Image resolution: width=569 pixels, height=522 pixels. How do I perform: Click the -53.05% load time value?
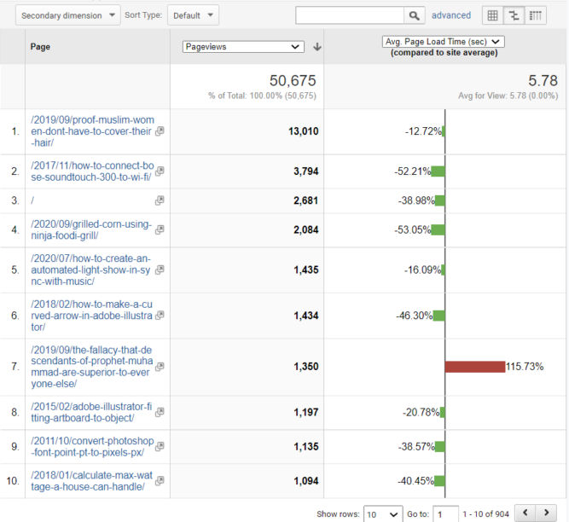click(x=413, y=230)
